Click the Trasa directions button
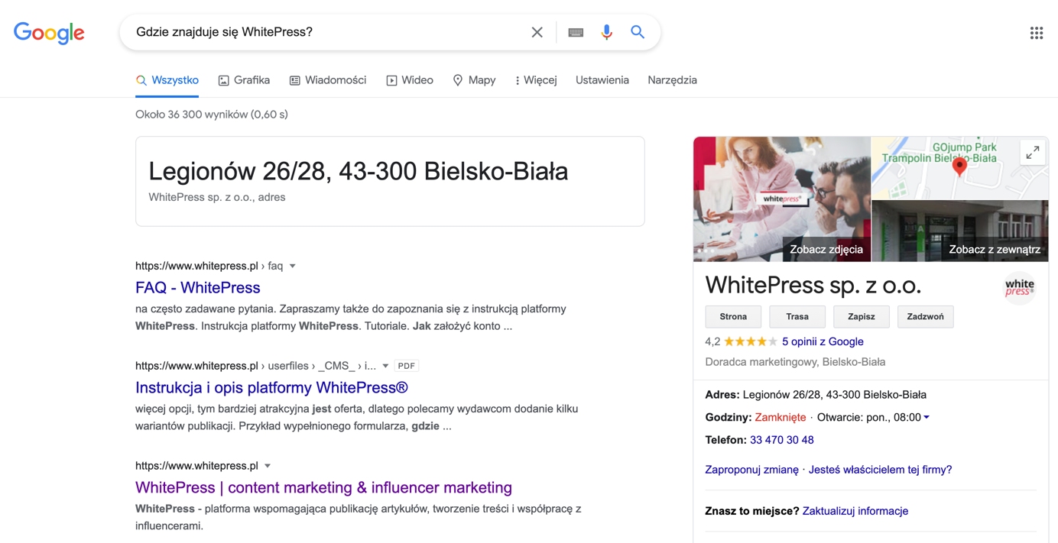 [797, 317]
